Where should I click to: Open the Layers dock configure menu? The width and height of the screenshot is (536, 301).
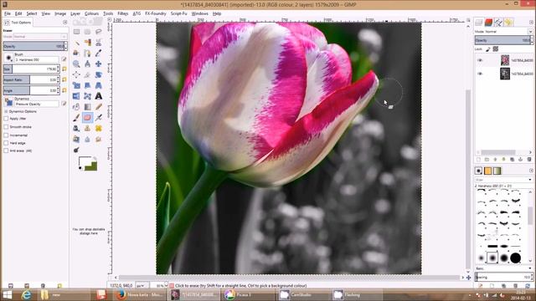(531, 23)
